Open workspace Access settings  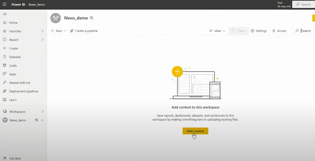(x=279, y=31)
